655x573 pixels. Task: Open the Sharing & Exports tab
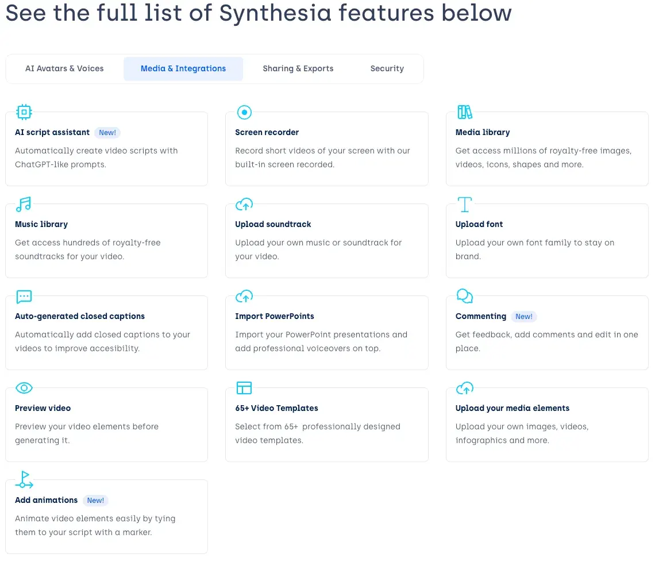point(298,68)
